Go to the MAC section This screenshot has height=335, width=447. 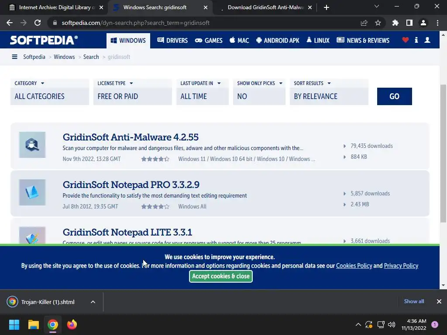click(239, 41)
